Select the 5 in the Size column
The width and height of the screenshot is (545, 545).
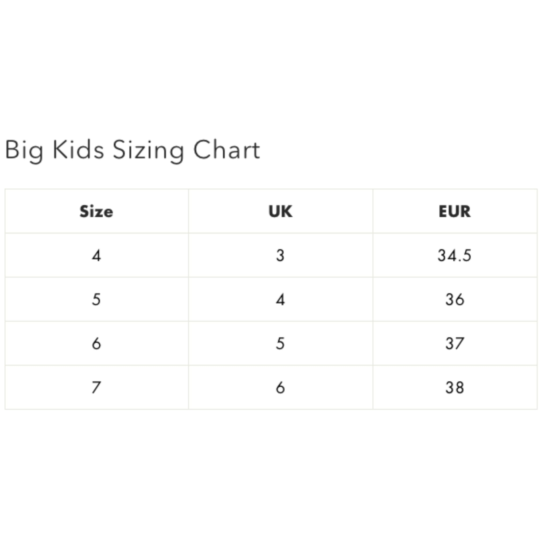coord(96,299)
